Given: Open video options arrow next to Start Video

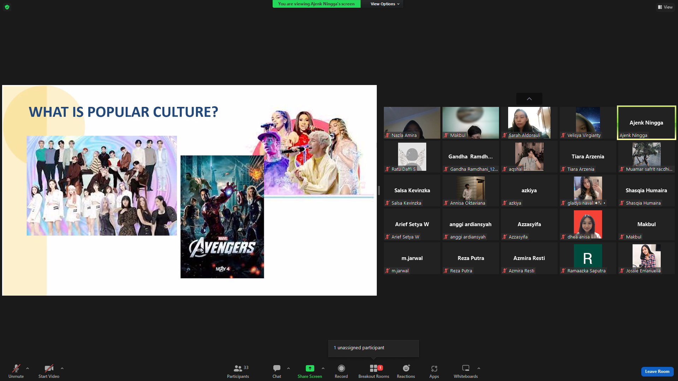Looking at the screenshot, I should (62, 368).
